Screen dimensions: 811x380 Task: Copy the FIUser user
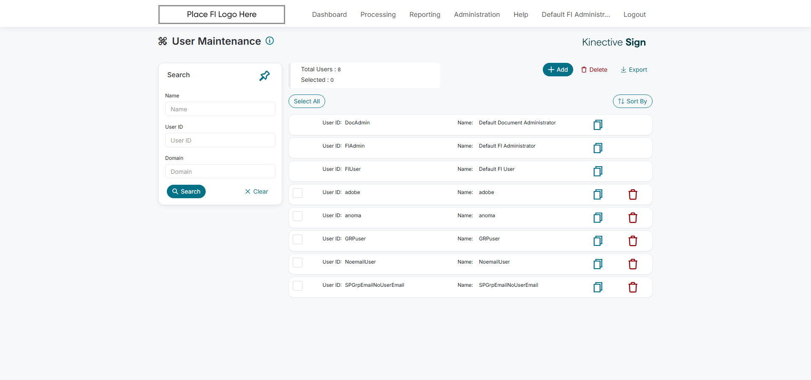pyautogui.click(x=598, y=171)
